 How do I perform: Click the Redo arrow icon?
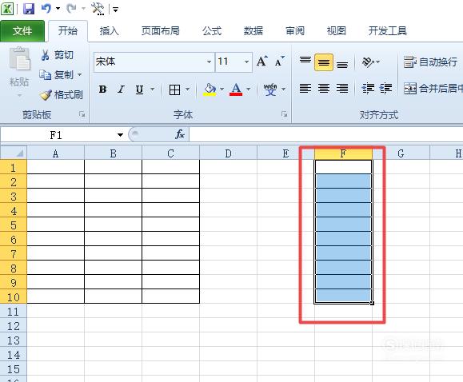(x=71, y=9)
